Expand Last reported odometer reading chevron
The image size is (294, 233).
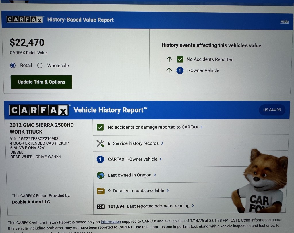coord(193,206)
